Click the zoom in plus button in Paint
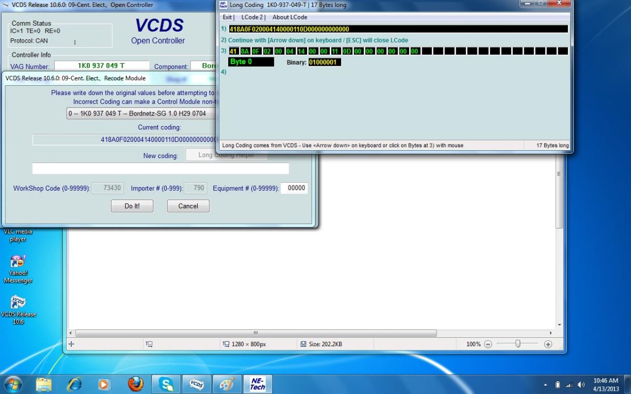The height and width of the screenshot is (394, 631). coord(548,344)
